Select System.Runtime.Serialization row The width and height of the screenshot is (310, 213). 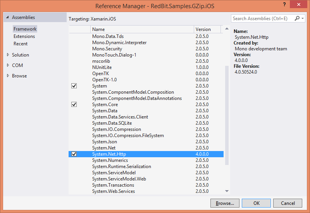[146, 167]
